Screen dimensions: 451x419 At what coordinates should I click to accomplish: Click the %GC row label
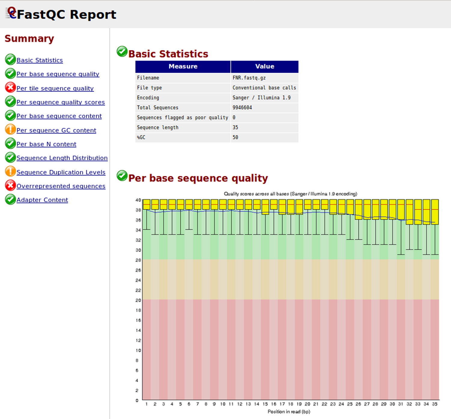tap(141, 137)
